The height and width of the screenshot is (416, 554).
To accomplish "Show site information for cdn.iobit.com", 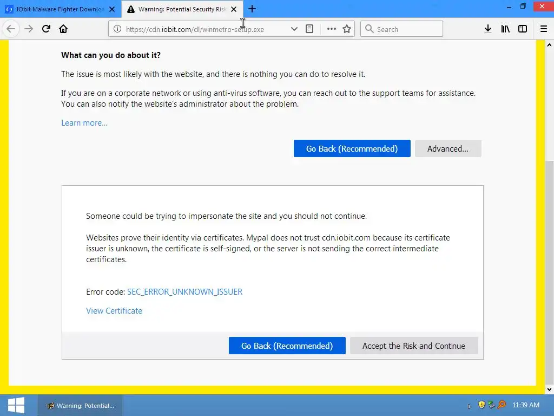I will coord(117,29).
